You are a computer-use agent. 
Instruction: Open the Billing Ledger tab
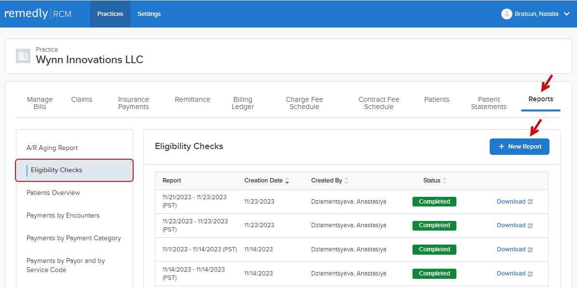(243, 103)
